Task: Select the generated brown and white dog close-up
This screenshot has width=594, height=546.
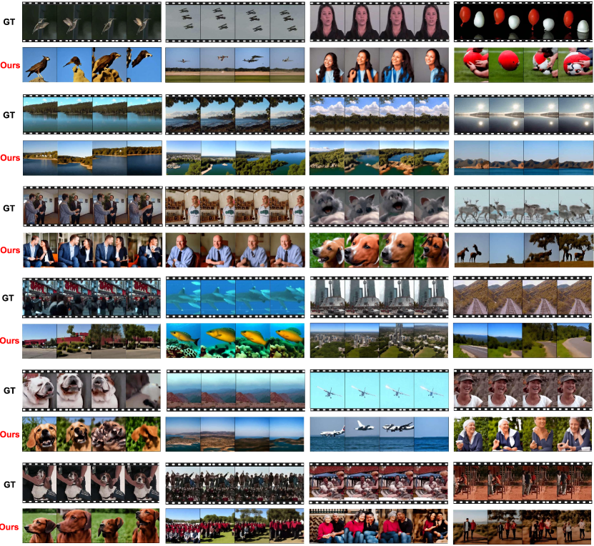Action: [380, 250]
